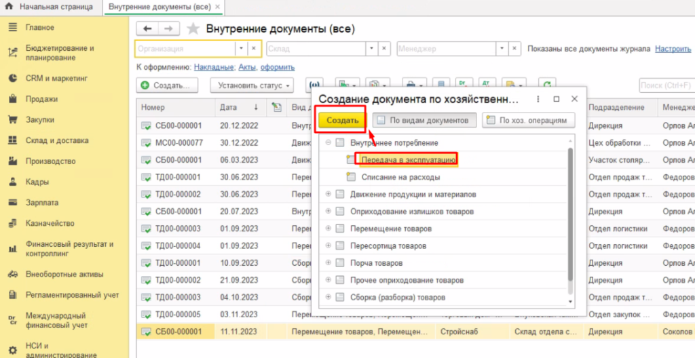The width and height of the screenshot is (695, 358).
Task: Click the dialog's three-dot more options icon
Action: (x=538, y=99)
